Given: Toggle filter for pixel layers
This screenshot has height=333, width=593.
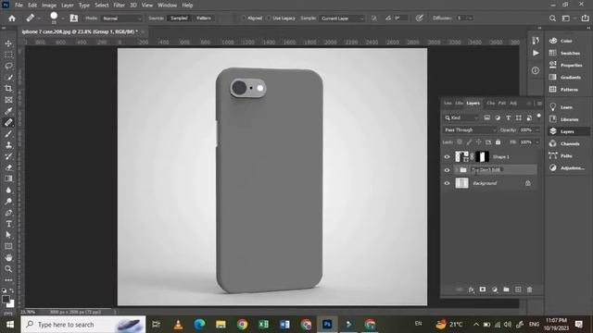Looking at the screenshot, I should point(487,117).
